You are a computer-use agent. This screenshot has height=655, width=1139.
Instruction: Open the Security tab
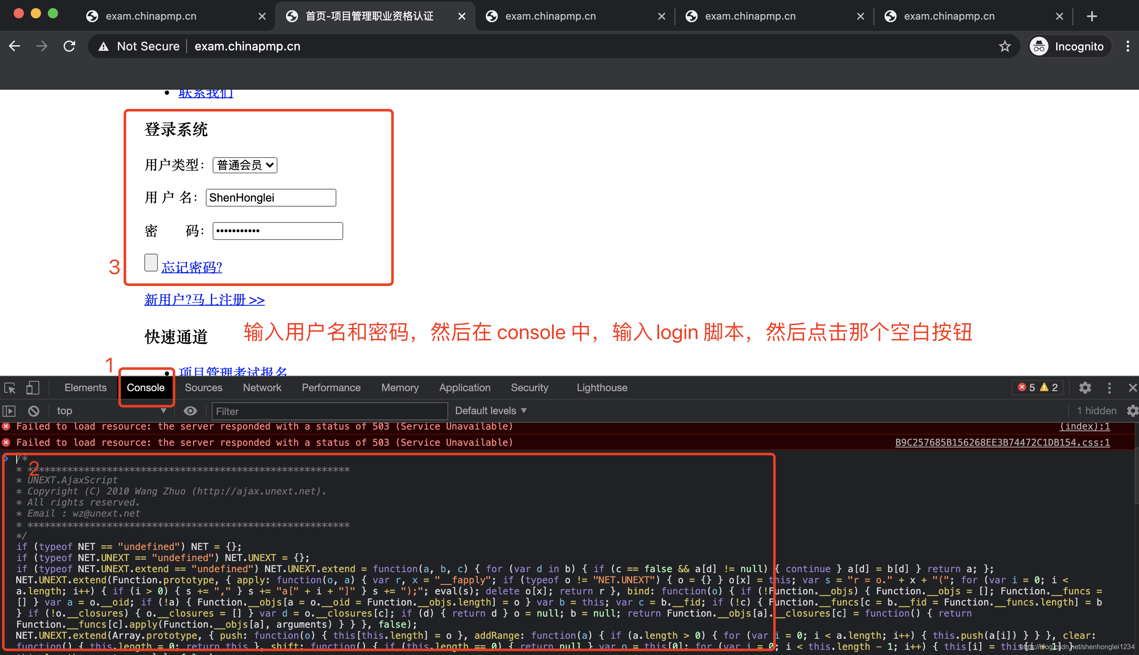pos(530,388)
